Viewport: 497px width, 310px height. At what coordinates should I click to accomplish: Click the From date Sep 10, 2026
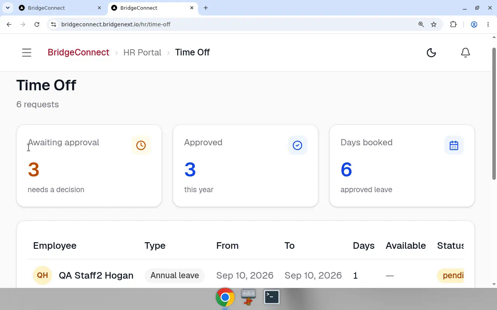point(245,276)
